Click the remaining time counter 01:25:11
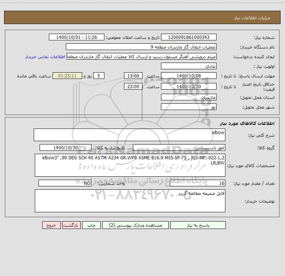This screenshot has height=276, width=285. [67, 76]
